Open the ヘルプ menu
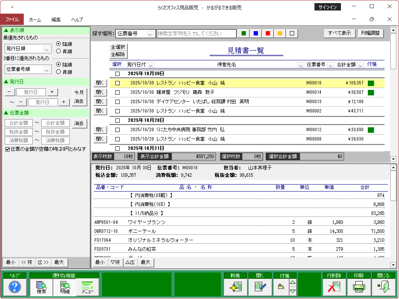 pos(77,19)
